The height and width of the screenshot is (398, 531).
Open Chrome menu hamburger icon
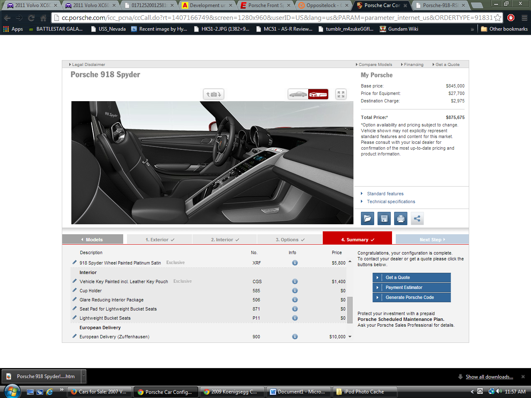tap(524, 18)
